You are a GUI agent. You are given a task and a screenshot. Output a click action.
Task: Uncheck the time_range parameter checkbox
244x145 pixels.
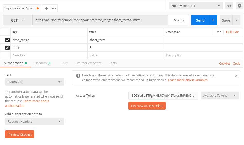pyautogui.click(x=7, y=40)
